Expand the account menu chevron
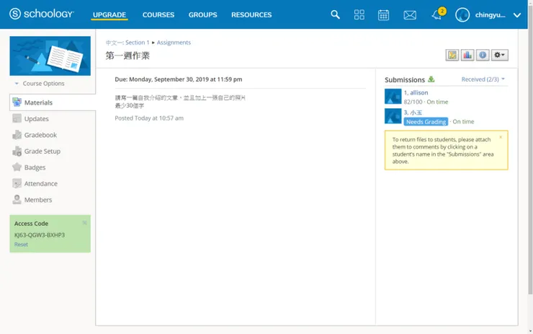The width and height of the screenshot is (533, 334). click(x=517, y=15)
